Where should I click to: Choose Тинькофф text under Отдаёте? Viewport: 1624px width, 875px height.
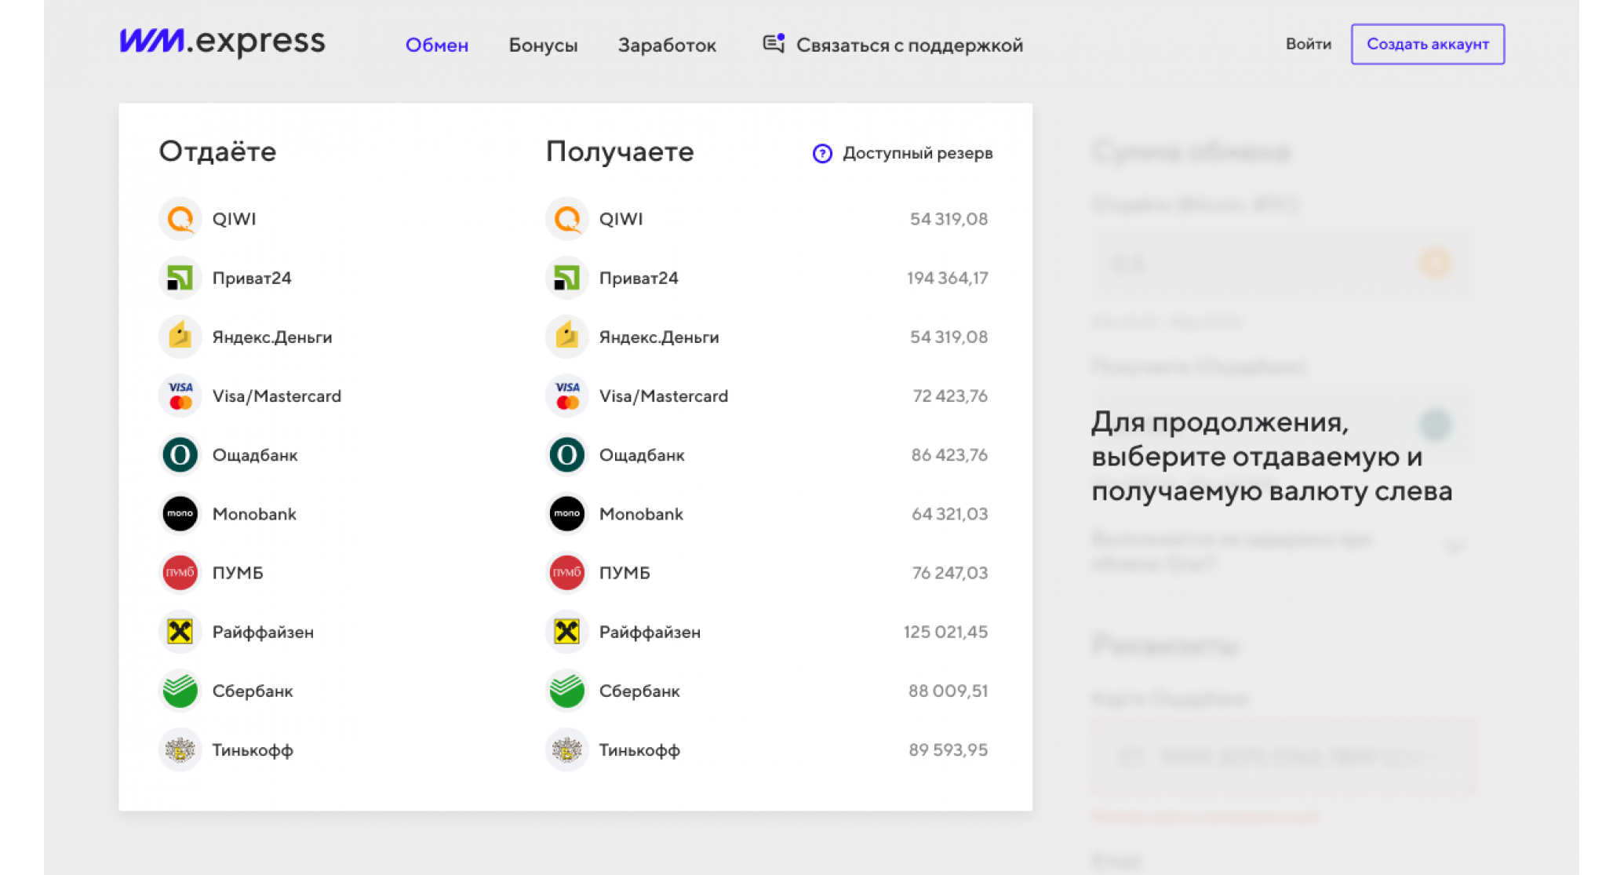(x=253, y=750)
